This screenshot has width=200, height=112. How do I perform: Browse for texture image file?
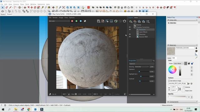click(x=188, y=84)
